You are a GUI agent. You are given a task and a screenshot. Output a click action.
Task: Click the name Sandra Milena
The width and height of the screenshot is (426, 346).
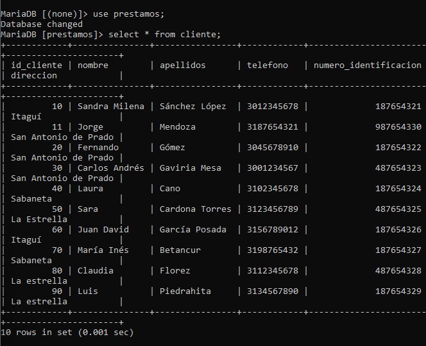click(111, 107)
